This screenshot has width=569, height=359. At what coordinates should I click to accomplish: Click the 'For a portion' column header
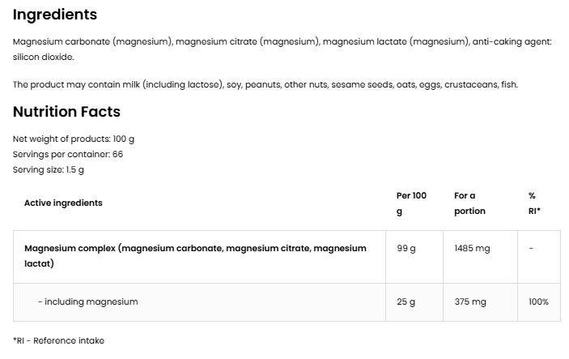click(x=469, y=203)
